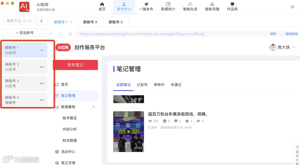
Task: Click the AI矩阵 app logo
Action: pos(24,7)
